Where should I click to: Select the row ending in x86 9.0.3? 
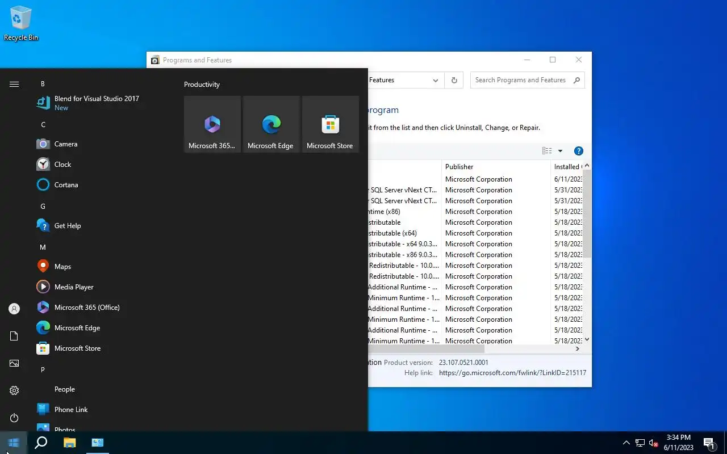click(x=475, y=255)
